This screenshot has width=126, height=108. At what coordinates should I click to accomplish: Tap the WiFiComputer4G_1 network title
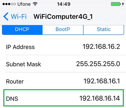tap(63, 17)
